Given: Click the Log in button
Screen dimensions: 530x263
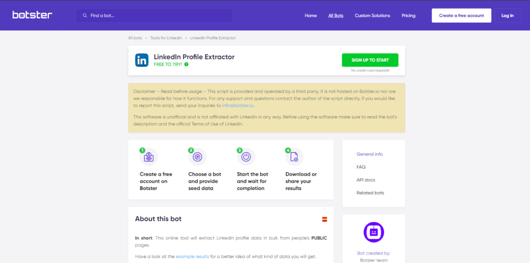Looking at the screenshot, I should 507,16.
